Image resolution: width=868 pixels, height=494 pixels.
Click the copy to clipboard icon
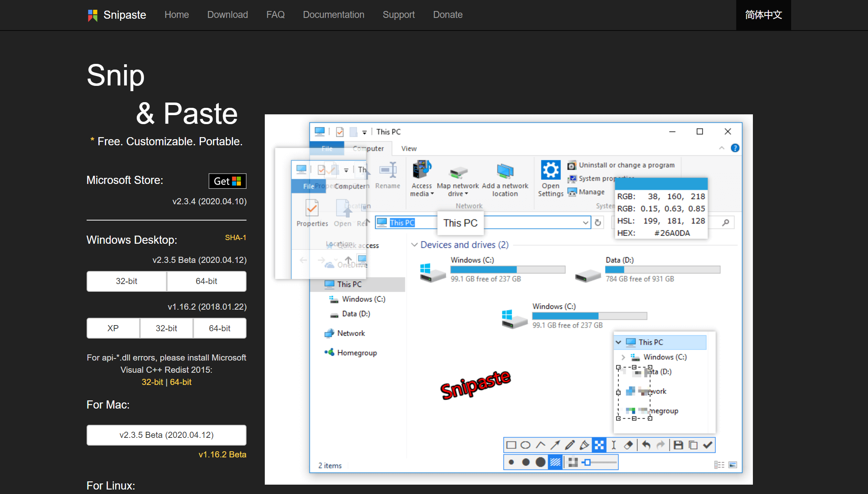(693, 445)
